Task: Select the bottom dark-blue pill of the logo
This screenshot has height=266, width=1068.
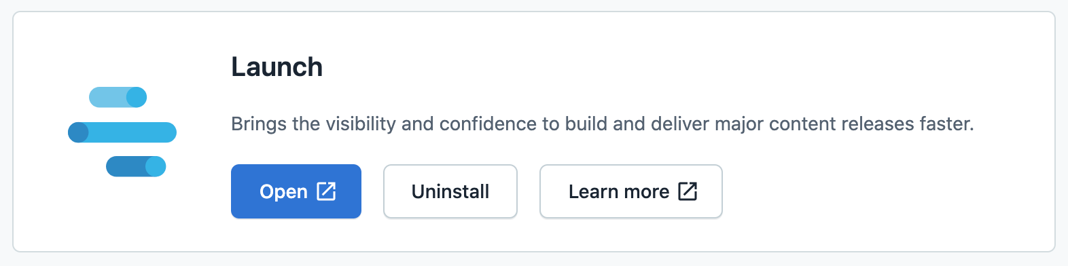Action: click(x=136, y=166)
